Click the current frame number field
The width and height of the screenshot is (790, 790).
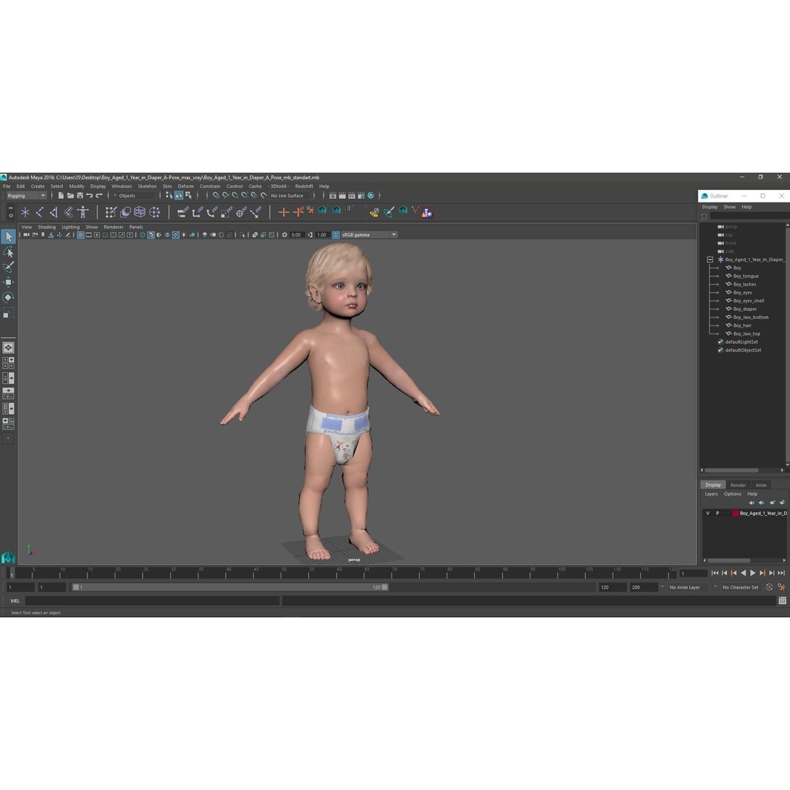click(693, 573)
